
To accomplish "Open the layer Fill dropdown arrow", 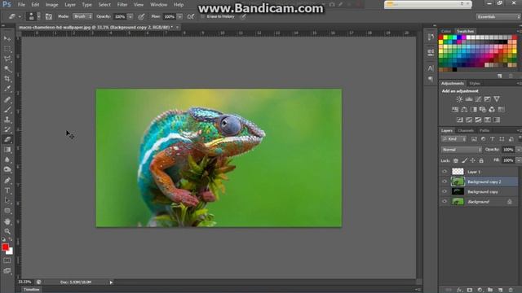I will pyautogui.click(x=519, y=160).
